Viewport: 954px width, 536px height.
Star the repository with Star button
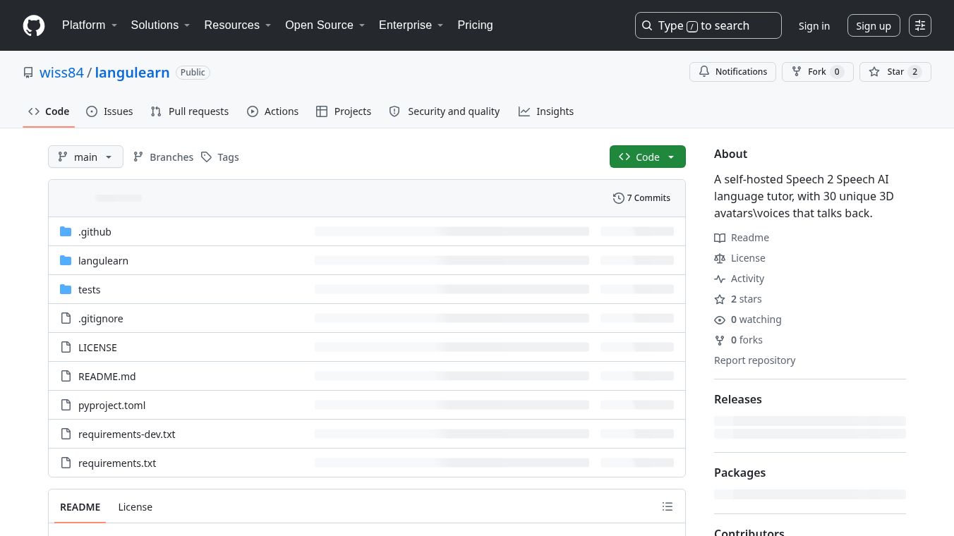(x=895, y=71)
